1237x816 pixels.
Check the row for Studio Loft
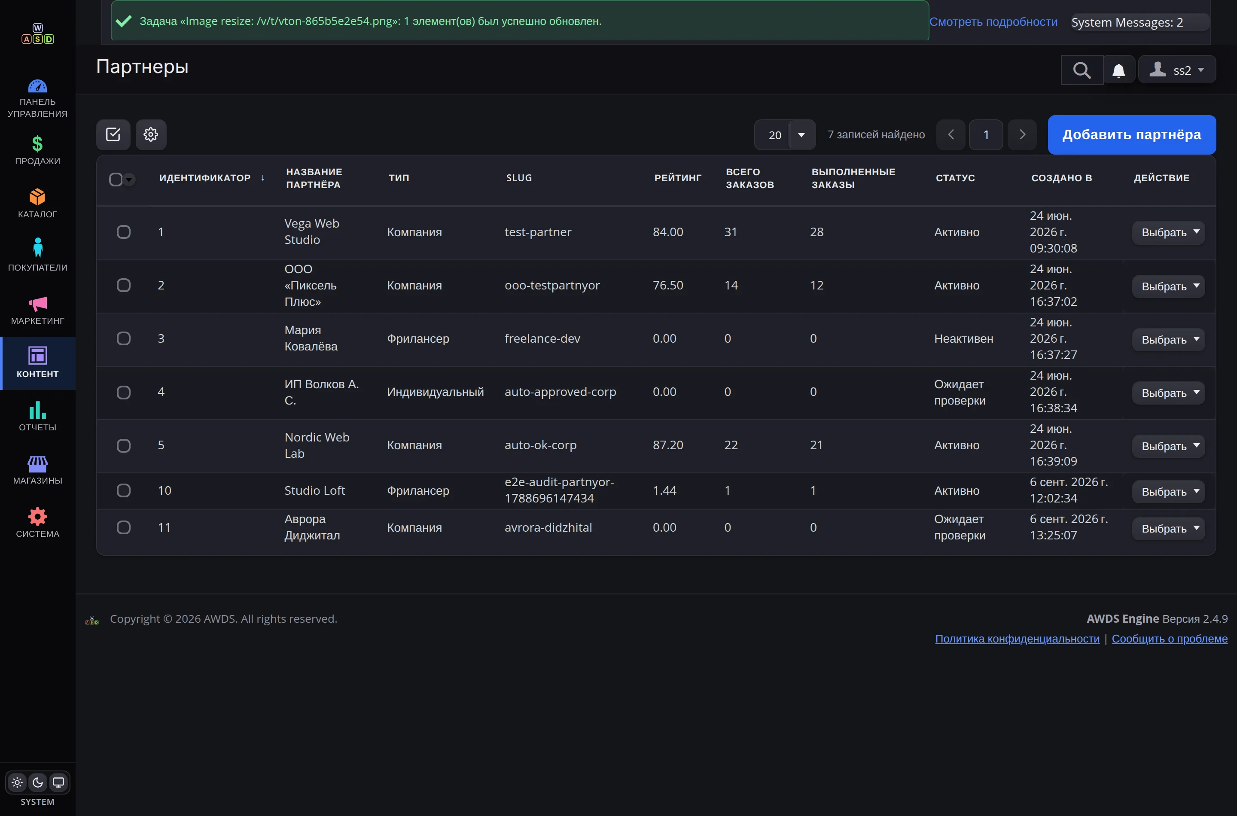click(x=123, y=491)
